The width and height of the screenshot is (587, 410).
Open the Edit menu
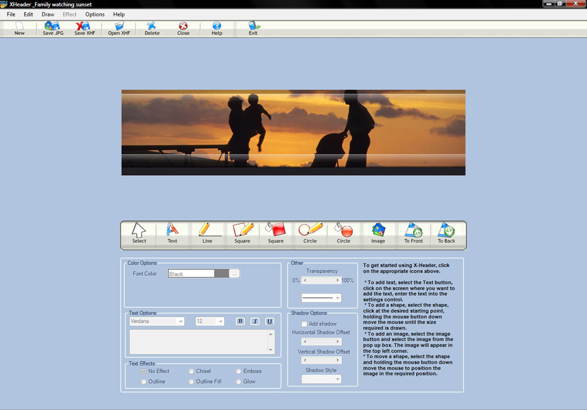click(28, 14)
